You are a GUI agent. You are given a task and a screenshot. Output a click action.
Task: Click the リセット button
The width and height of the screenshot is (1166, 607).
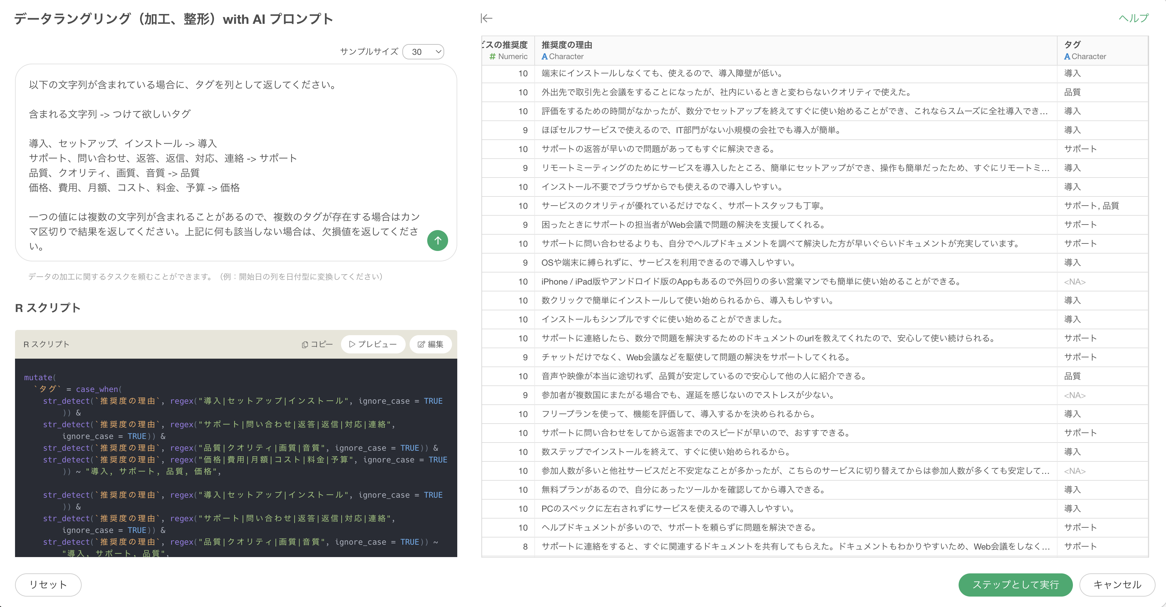click(48, 584)
